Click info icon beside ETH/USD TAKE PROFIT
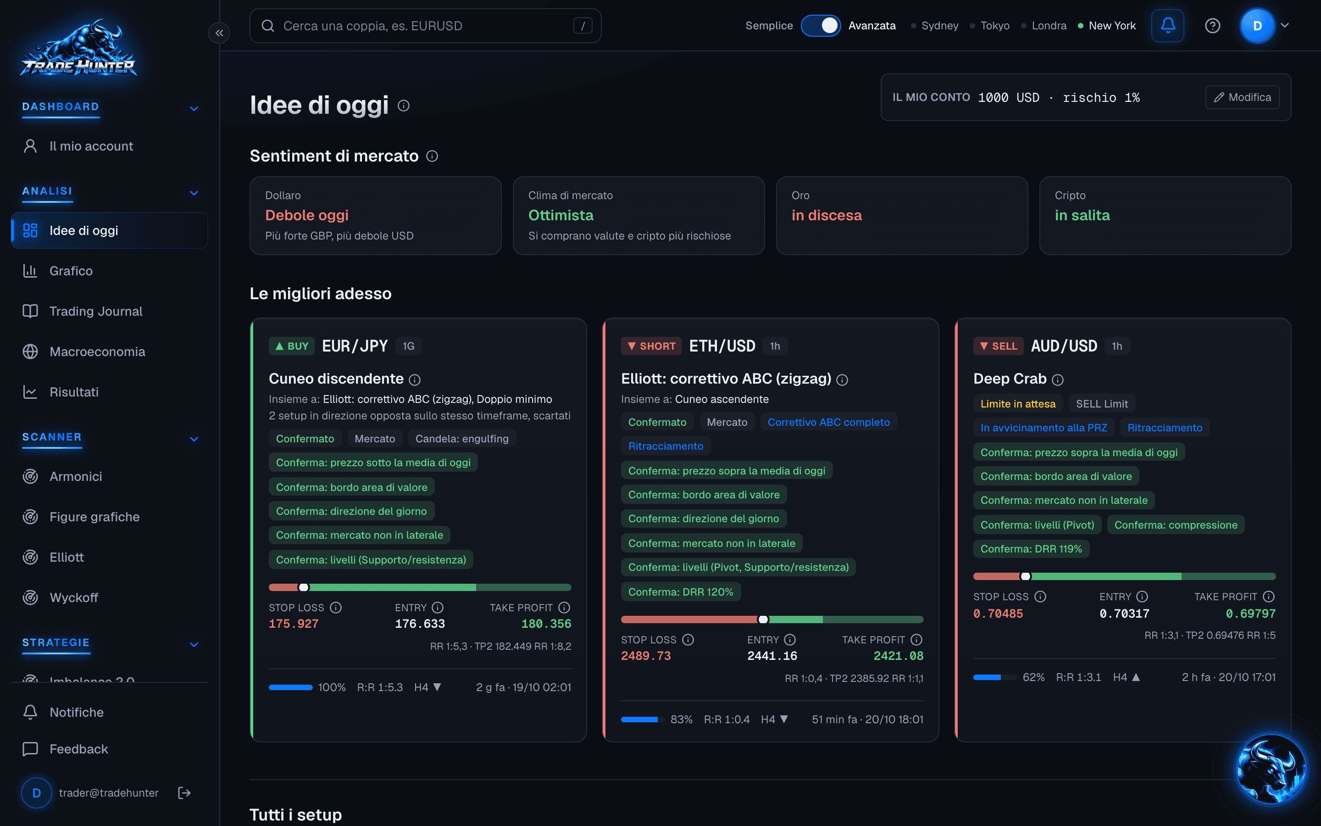The image size is (1321, 826). click(916, 640)
